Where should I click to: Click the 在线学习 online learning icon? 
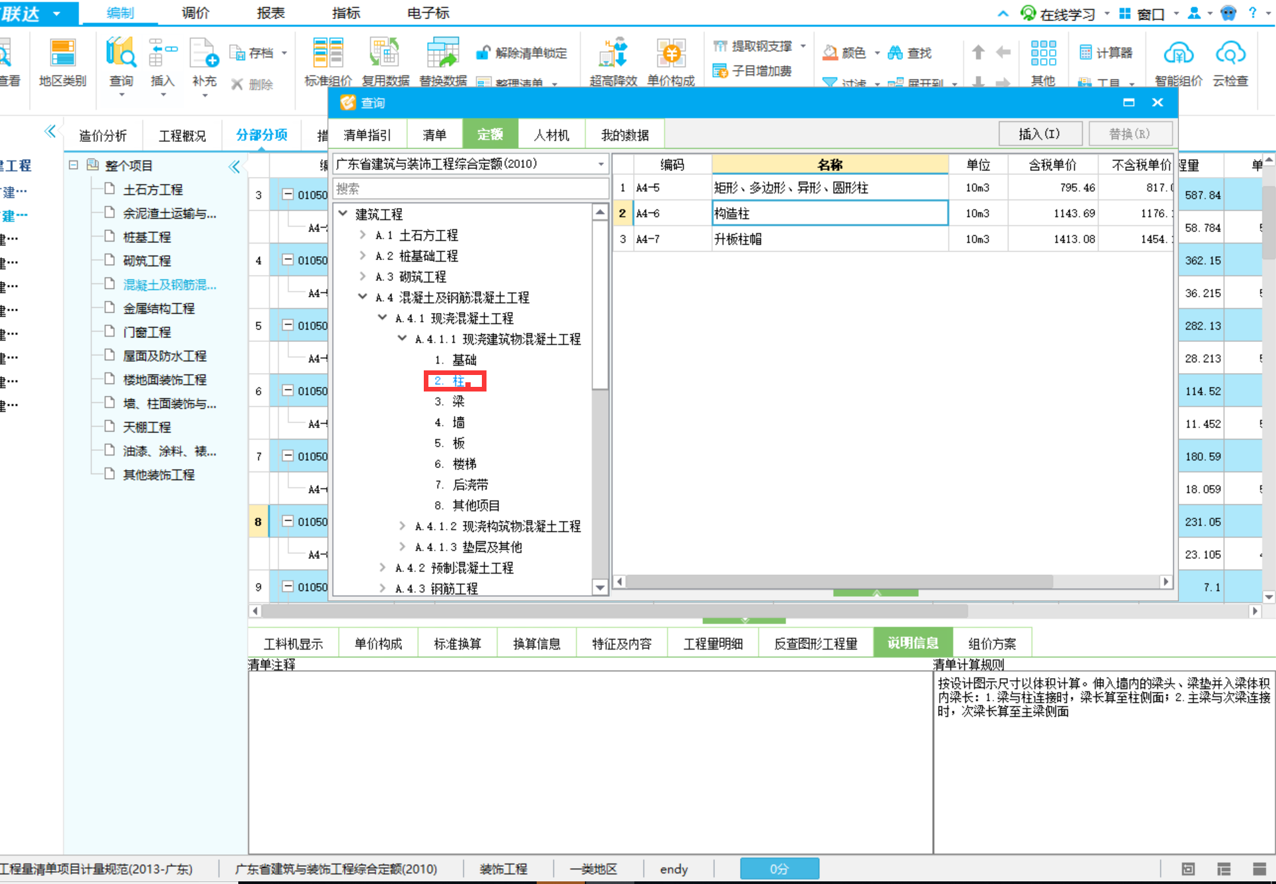coord(1028,13)
